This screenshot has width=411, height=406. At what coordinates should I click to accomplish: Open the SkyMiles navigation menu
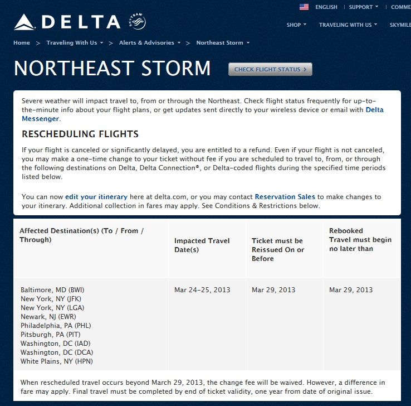click(x=400, y=25)
